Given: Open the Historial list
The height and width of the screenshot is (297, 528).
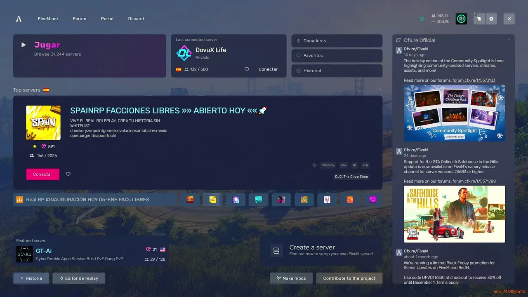Looking at the screenshot, I should click(337, 71).
